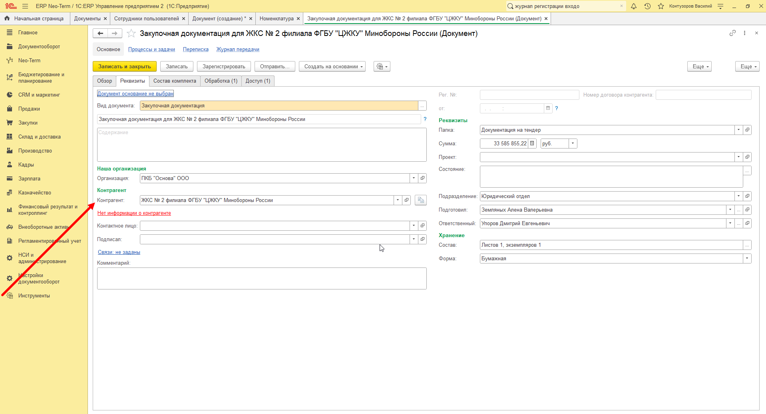Open calculator for the Сумма field
This screenshot has width=766, height=414.
pos(532,143)
